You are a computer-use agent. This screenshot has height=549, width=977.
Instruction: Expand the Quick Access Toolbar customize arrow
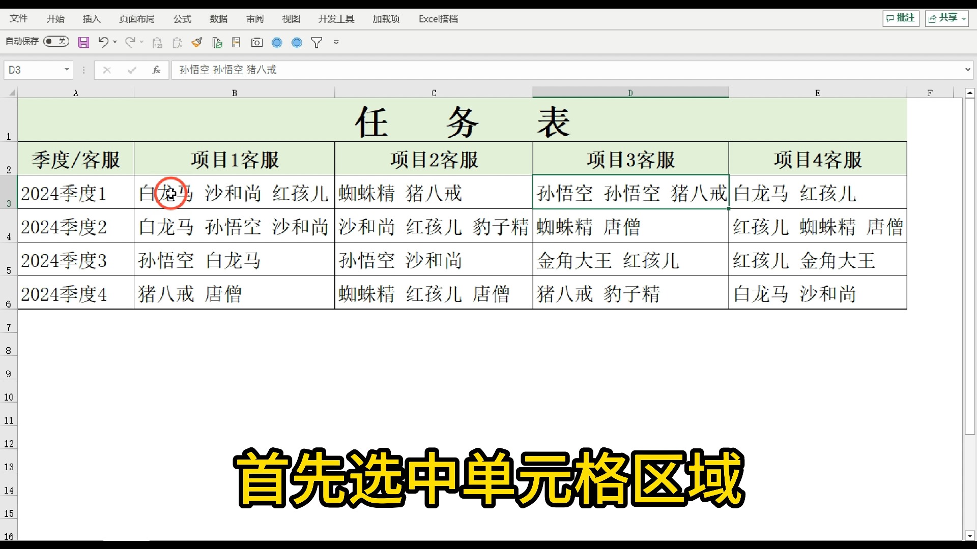click(336, 42)
